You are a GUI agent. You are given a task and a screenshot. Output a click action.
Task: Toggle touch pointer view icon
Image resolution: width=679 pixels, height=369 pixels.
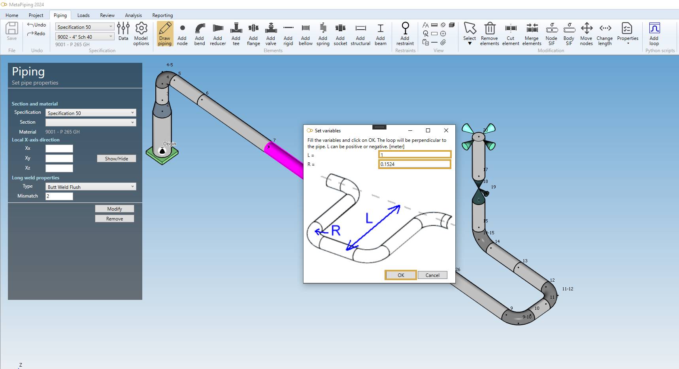click(x=426, y=34)
